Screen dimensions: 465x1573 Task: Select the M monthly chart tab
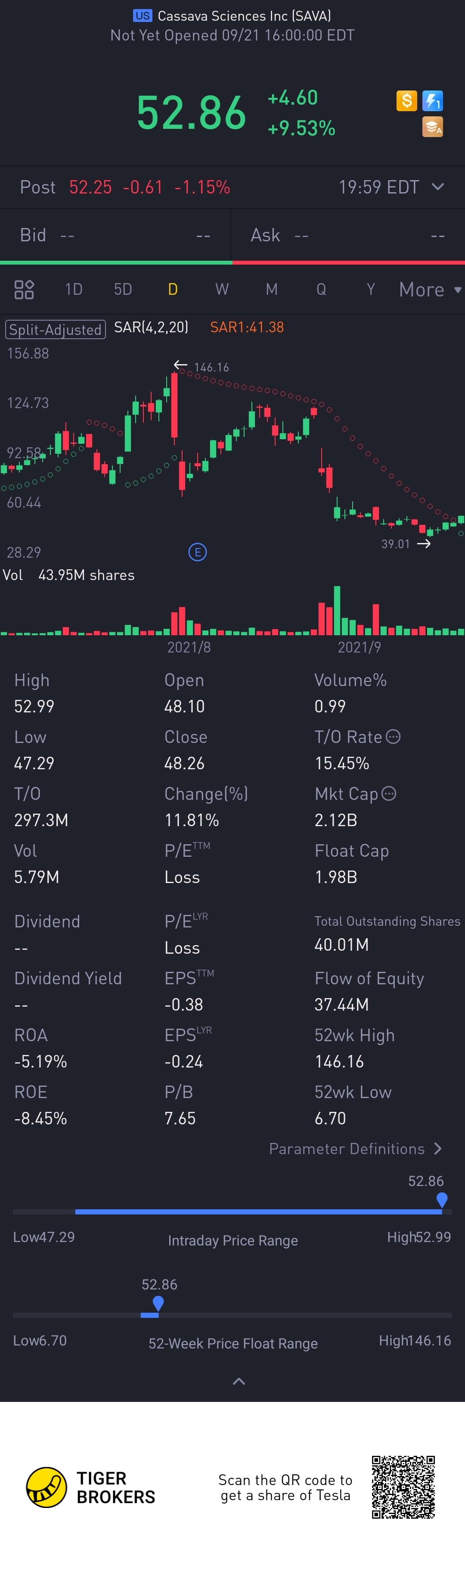pos(272,290)
